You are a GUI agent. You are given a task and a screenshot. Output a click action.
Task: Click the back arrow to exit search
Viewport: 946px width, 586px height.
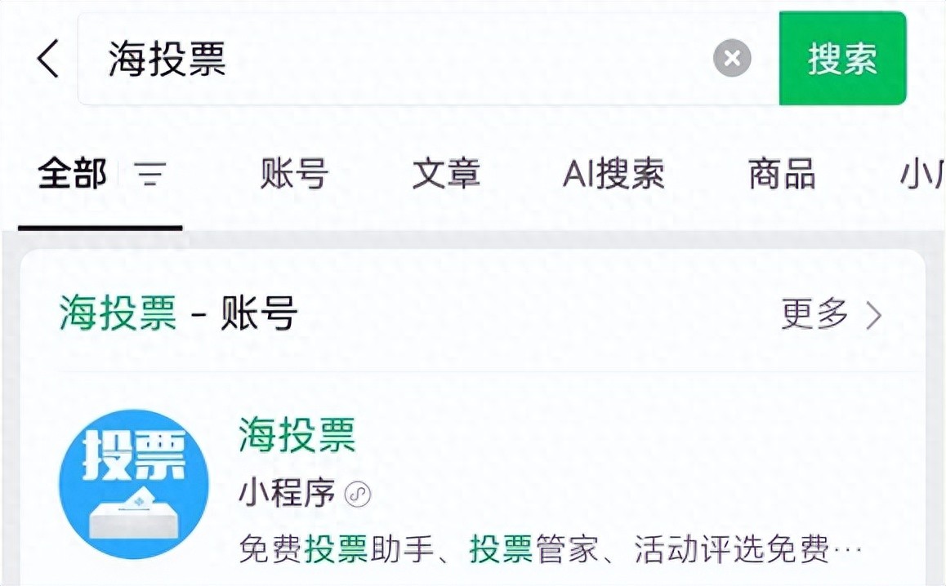pyautogui.click(x=47, y=58)
